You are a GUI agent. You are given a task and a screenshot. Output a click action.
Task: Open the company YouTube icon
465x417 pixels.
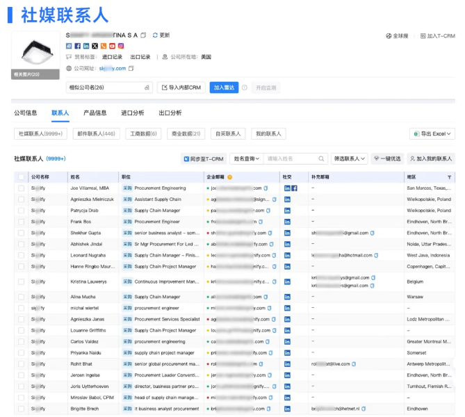[112, 46]
